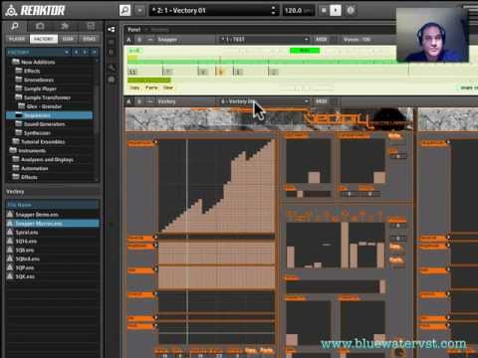This screenshot has width=478, height=358.
Task: Step through snapshots with the arrows beside Vectory 01
Action: [x=274, y=10]
